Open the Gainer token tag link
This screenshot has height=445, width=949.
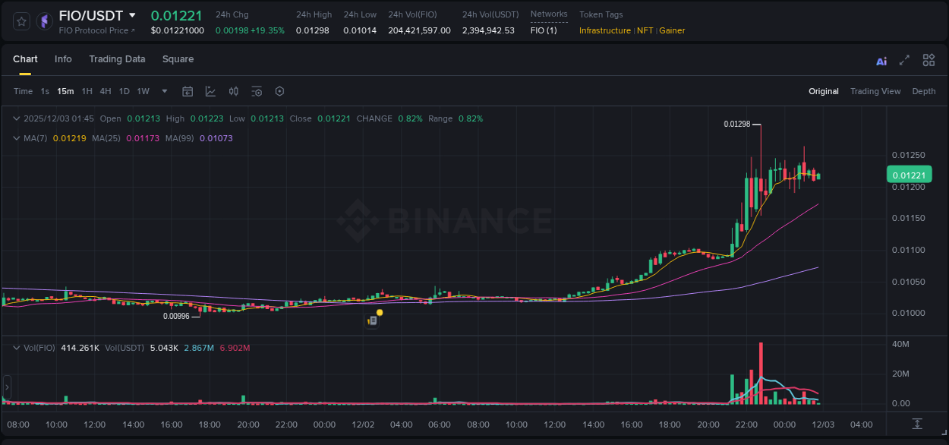pos(672,30)
